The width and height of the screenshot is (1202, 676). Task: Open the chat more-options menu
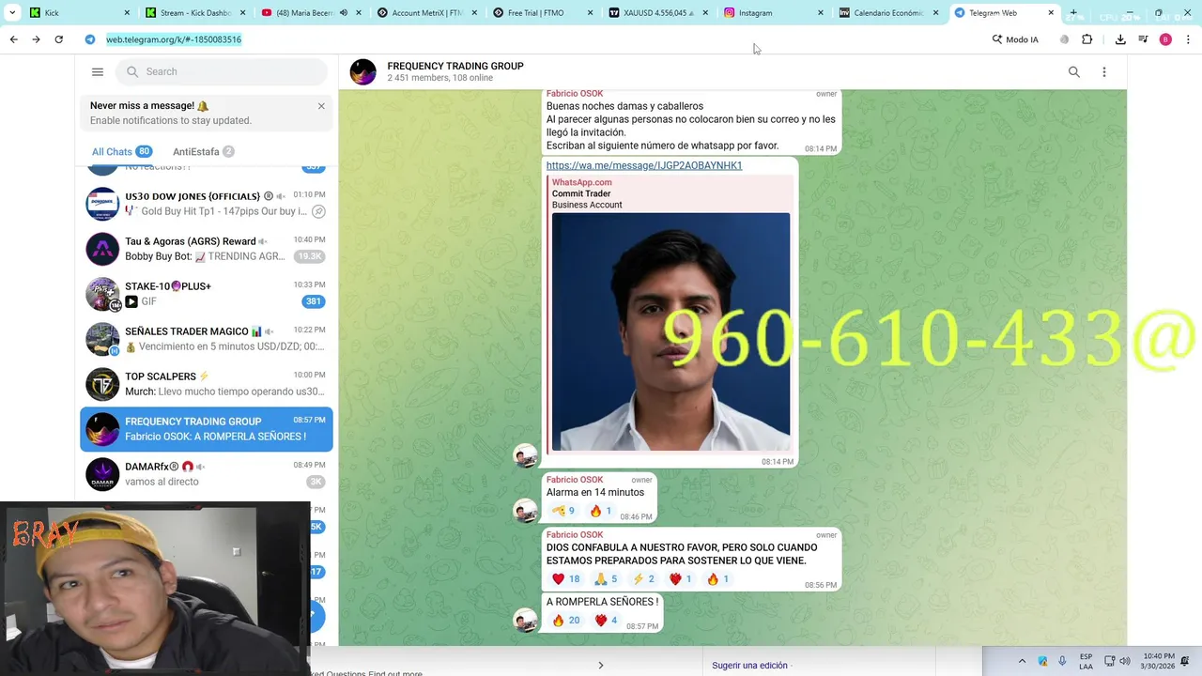pyautogui.click(x=1104, y=72)
